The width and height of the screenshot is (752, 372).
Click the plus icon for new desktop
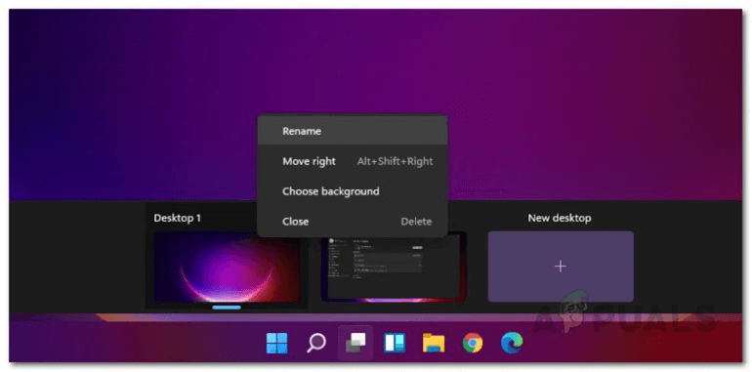pyautogui.click(x=561, y=267)
